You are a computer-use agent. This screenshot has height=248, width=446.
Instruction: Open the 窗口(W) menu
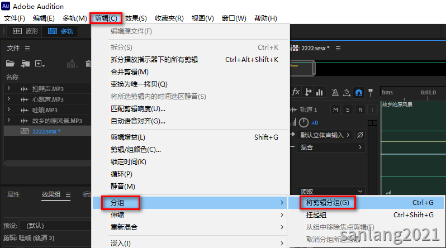click(x=234, y=18)
